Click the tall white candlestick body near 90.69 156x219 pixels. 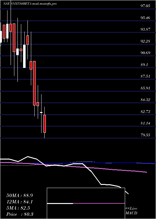click(24, 56)
